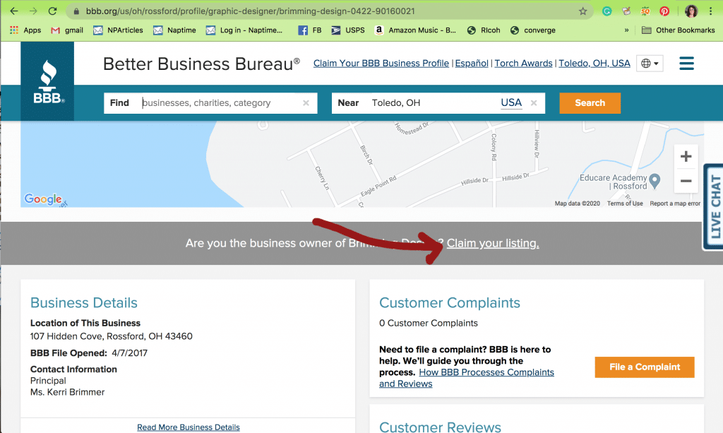
Task: Switch to Español
Action: coord(472,63)
